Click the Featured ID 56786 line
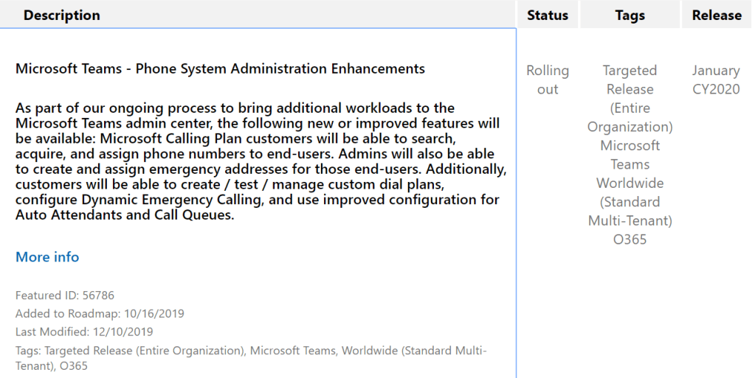Image resolution: width=755 pixels, height=378 pixels. pos(65,295)
